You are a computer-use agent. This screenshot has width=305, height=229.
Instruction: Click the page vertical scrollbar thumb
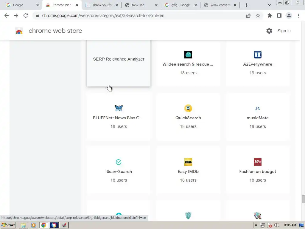303,199
